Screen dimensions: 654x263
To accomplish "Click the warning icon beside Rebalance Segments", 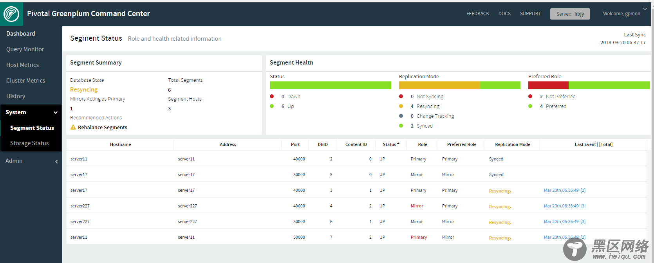I will point(73,127).
